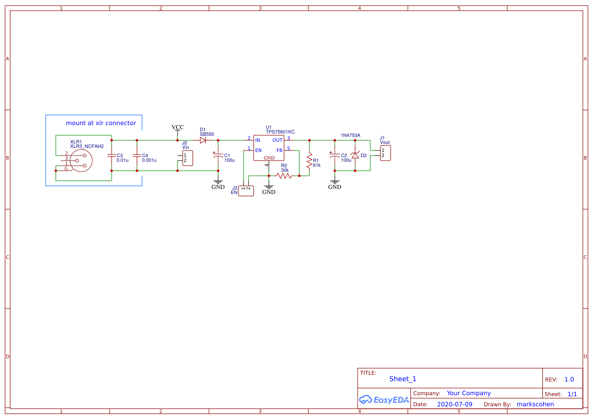Select the 100u value of C2
Screen dimensions: 593x419
coord(345,160)
